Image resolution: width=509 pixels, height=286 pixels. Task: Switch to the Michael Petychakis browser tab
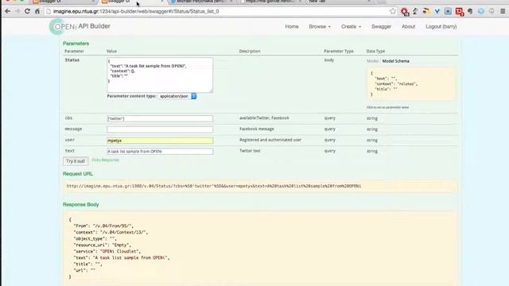coord(201,2)
